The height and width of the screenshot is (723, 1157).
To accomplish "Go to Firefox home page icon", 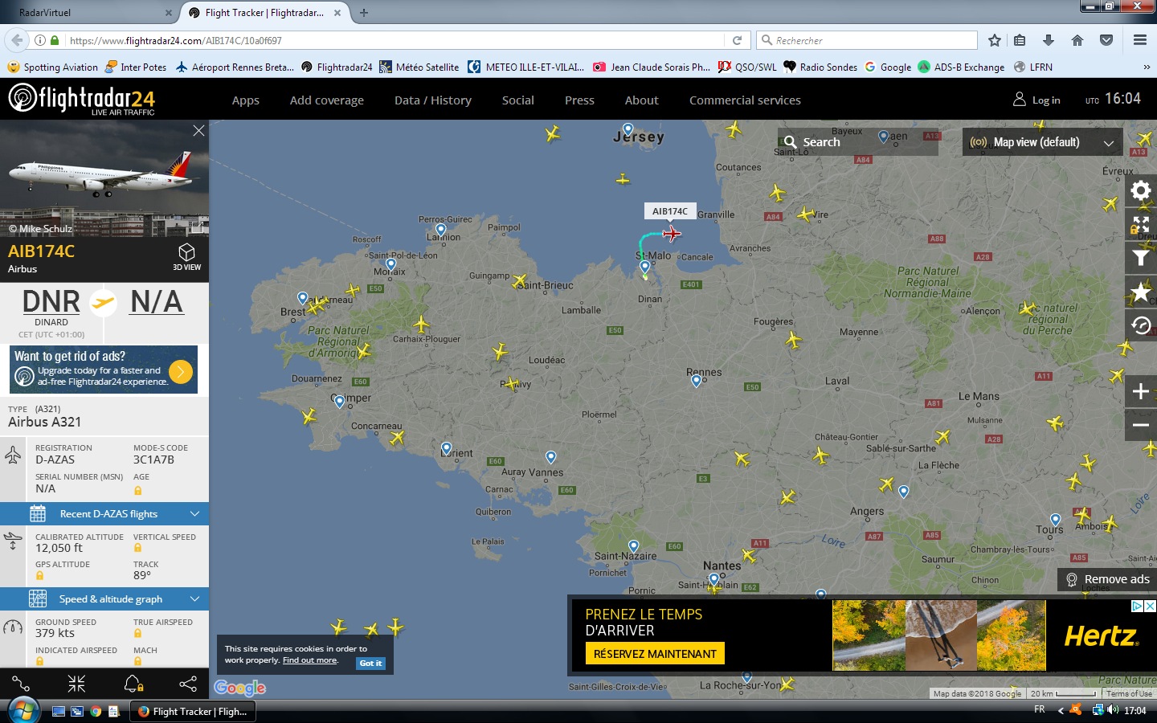I will (x=1077, y=40).
